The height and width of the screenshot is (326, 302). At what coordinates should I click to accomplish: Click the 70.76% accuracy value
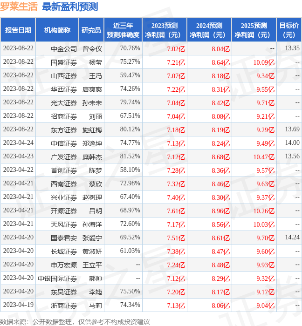coord(130,48)
